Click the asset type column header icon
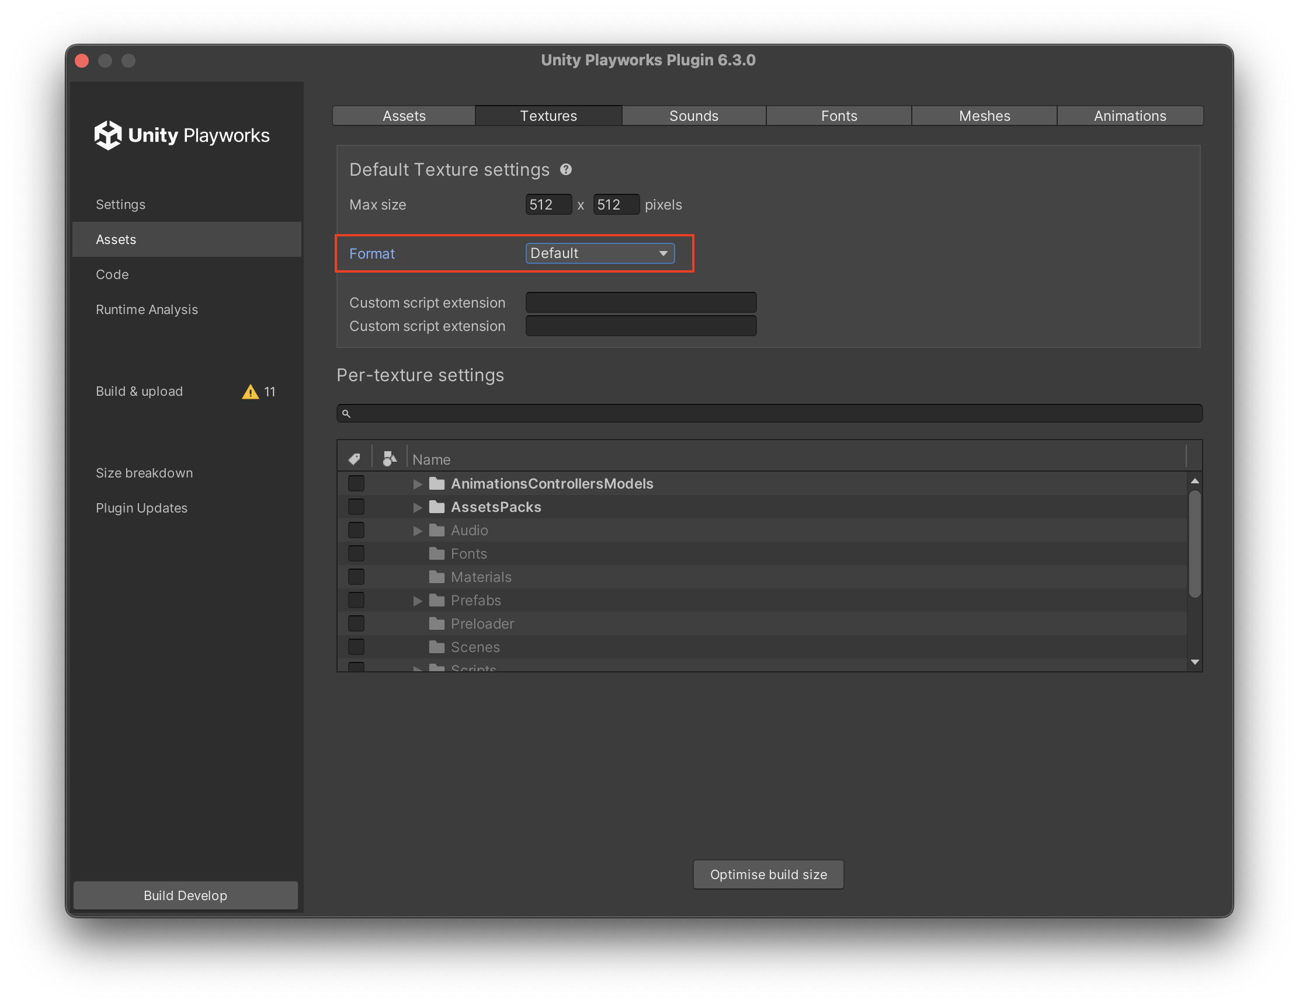This screenshot has width=1299, height=1004. [x=390, y=458]
